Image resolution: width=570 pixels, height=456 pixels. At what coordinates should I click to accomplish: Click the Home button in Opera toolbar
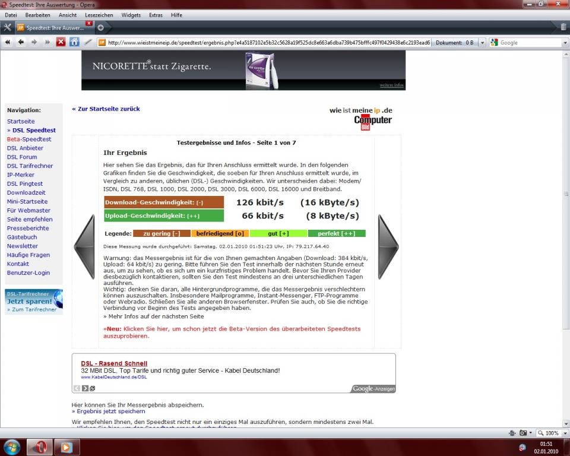click(x=74, y=42)
